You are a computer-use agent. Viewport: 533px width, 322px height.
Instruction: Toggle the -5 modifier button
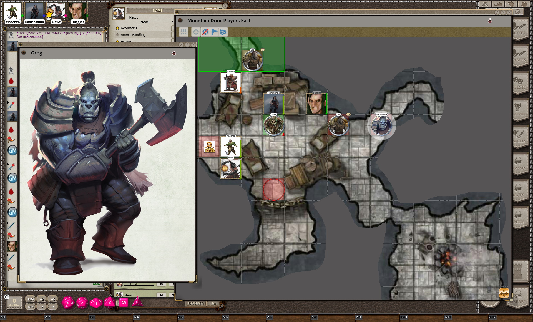pyautogui.click(x=53, y=307)
